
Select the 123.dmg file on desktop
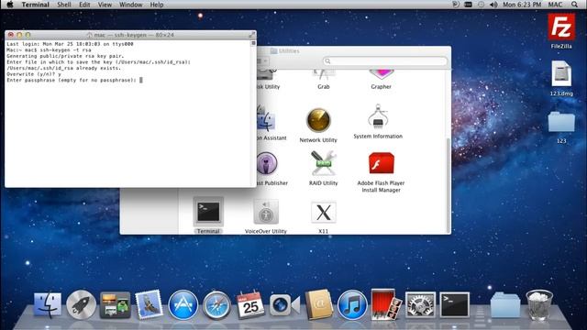pos(560,78)
